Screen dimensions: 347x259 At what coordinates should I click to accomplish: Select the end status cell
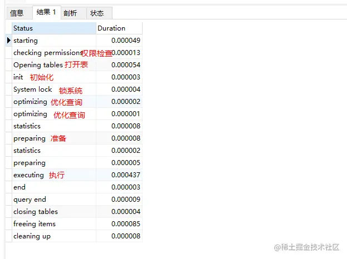[54, 187]
